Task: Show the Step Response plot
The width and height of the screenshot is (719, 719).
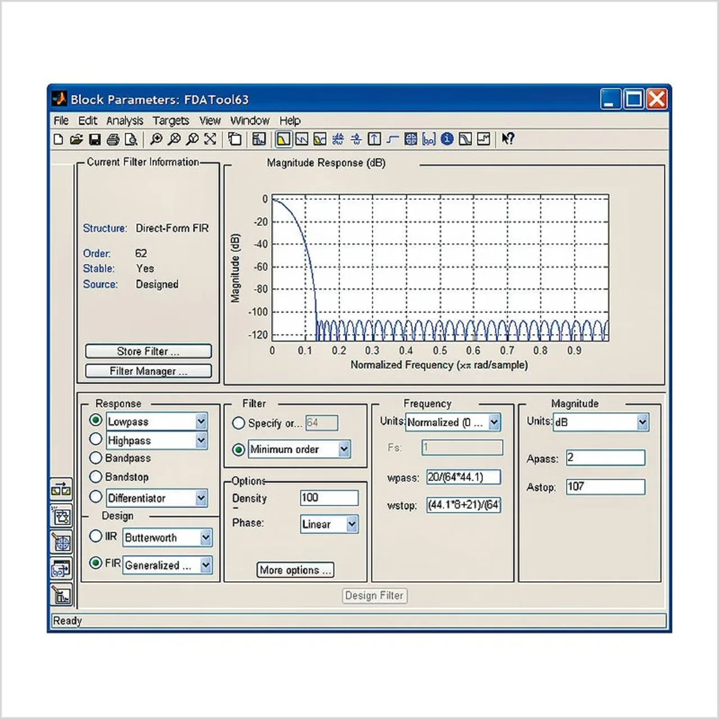Action: [x=393, y=139]
